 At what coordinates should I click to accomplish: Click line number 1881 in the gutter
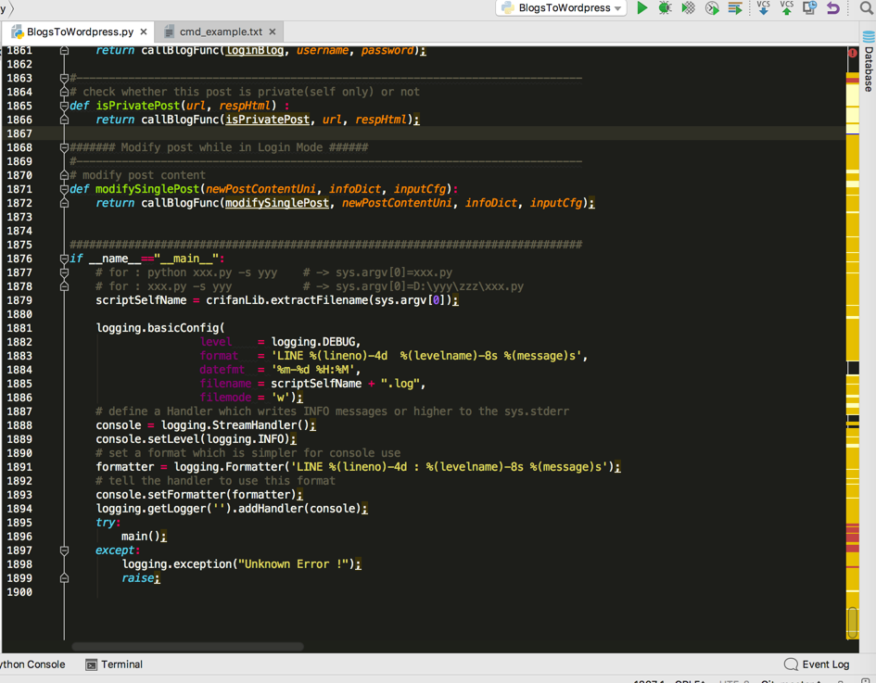(x=19, y=328)
